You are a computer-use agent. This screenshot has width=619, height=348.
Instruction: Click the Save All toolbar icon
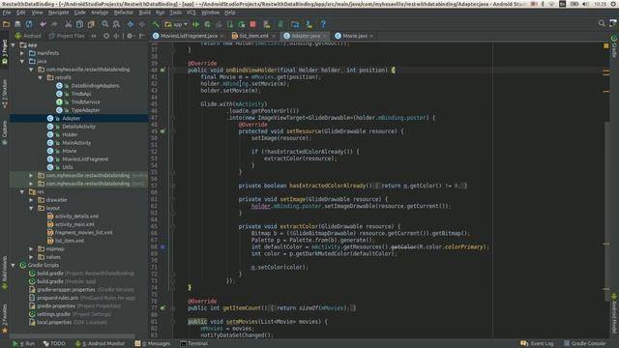click(17, 24)
